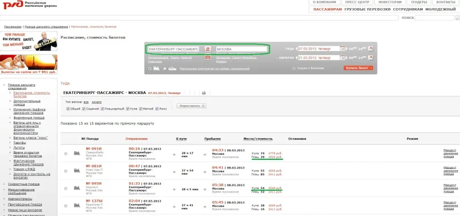Open calendar for ТУДА departure date
Screen dimensions: 460x216
[342, 49]
